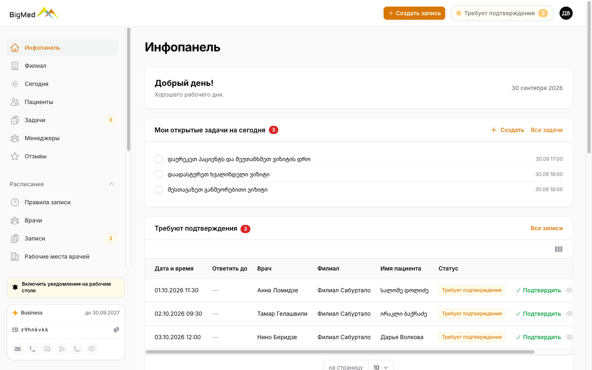Click the eye icon in Анна Ломидзе row
This screenshot has width=592, height=370.
tap(569, 290)
